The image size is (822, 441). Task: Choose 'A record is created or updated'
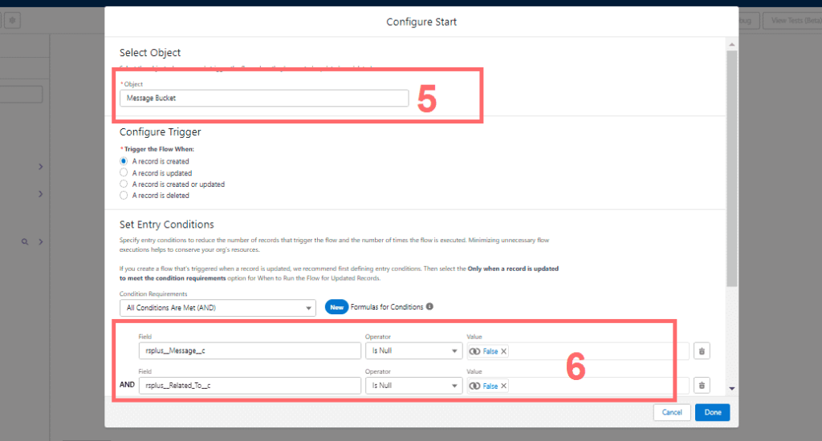124,184
